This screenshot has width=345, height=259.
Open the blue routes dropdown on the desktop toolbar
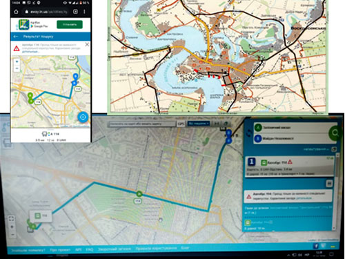click(199, 124)
